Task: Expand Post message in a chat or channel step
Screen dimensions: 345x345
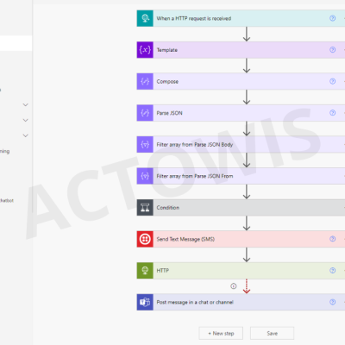Action: (x=241, y=302)
